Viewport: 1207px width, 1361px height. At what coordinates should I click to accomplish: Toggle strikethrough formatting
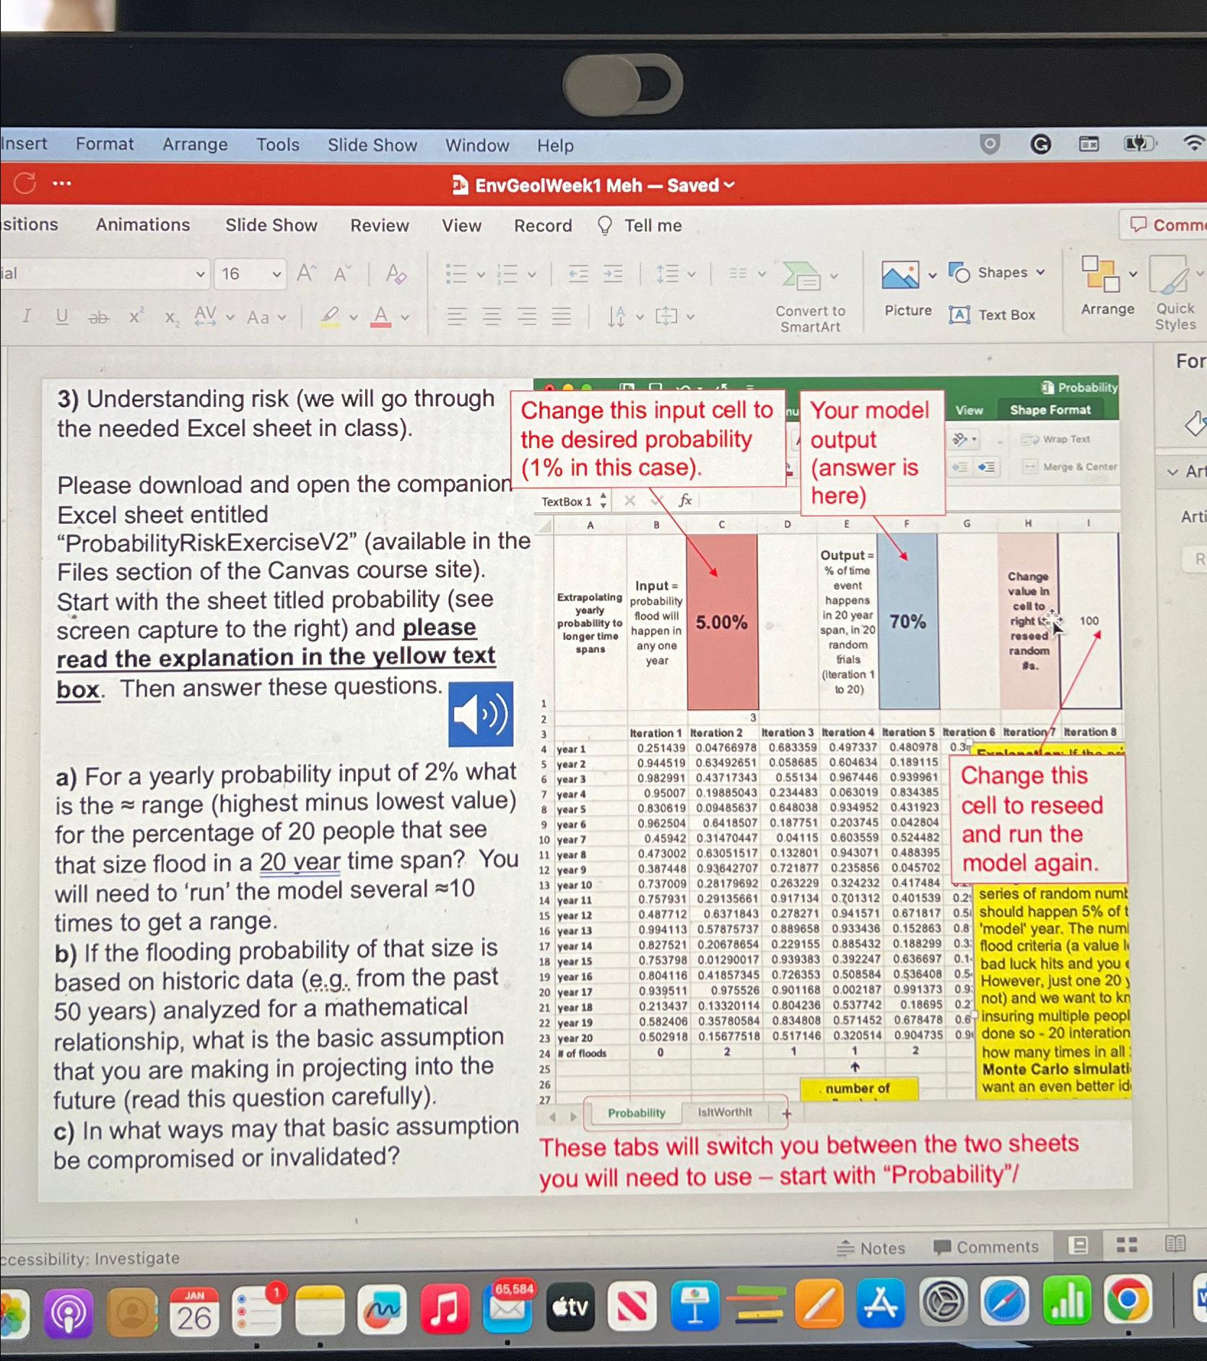(99, 317)
